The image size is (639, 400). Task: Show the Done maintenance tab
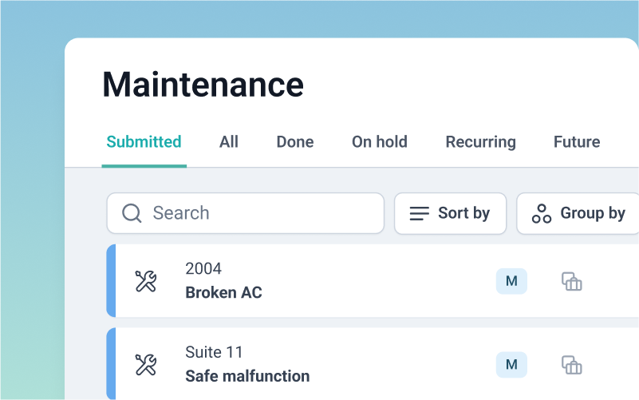[295, 142]
